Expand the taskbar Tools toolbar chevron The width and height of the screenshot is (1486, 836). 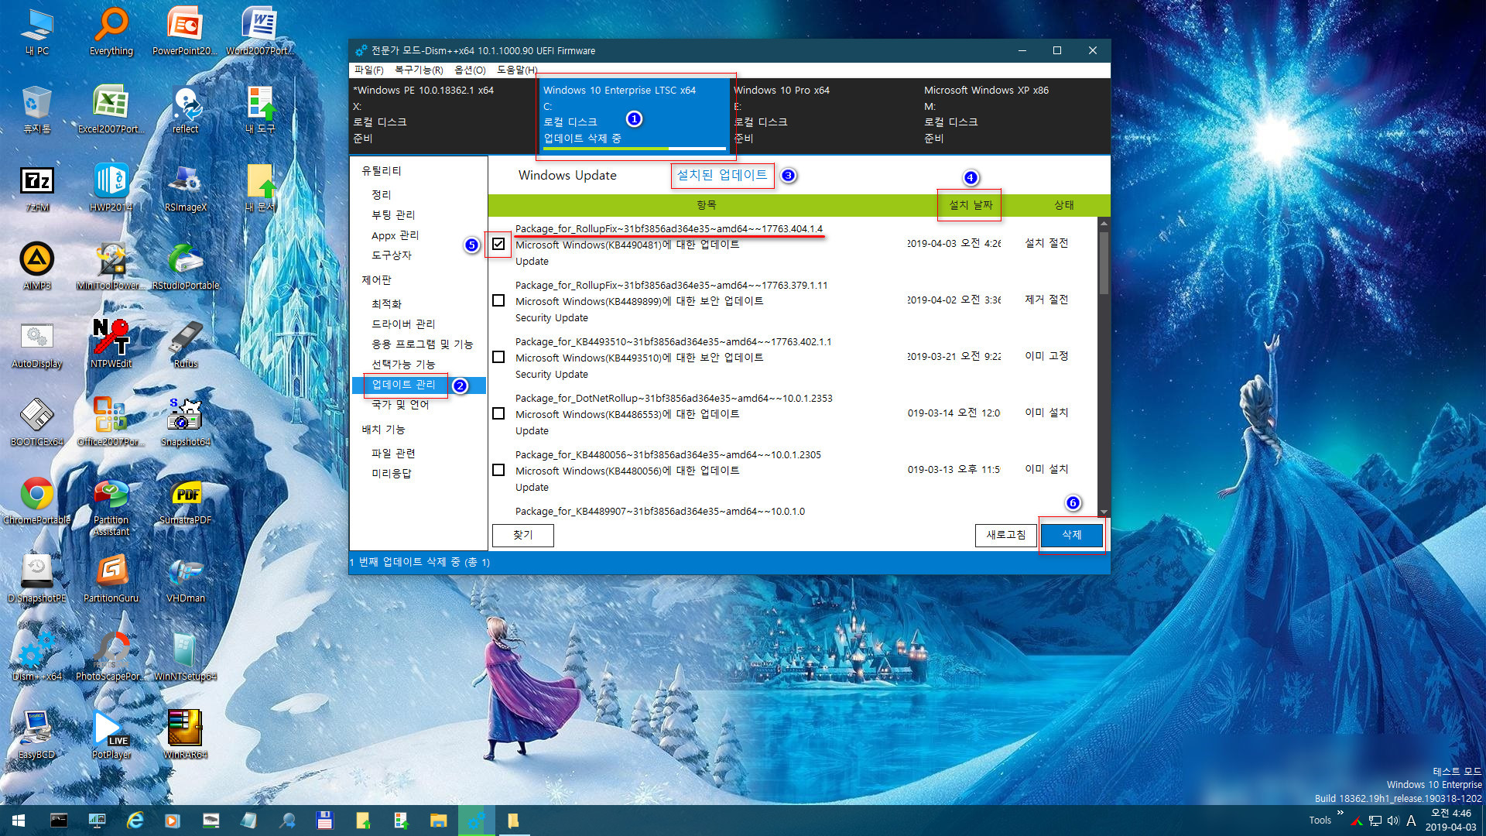point(1340,813)
